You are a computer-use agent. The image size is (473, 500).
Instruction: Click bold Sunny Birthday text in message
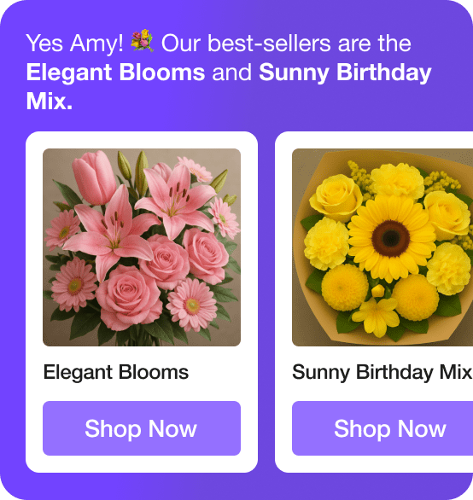point(345,73)
